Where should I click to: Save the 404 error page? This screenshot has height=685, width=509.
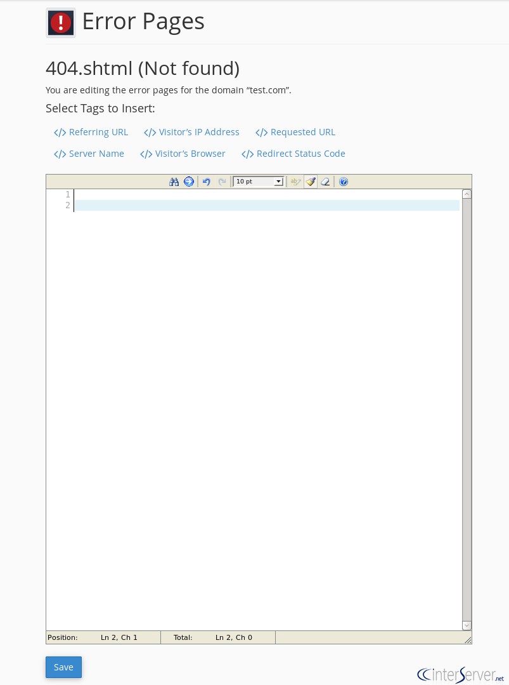(63, 667)
